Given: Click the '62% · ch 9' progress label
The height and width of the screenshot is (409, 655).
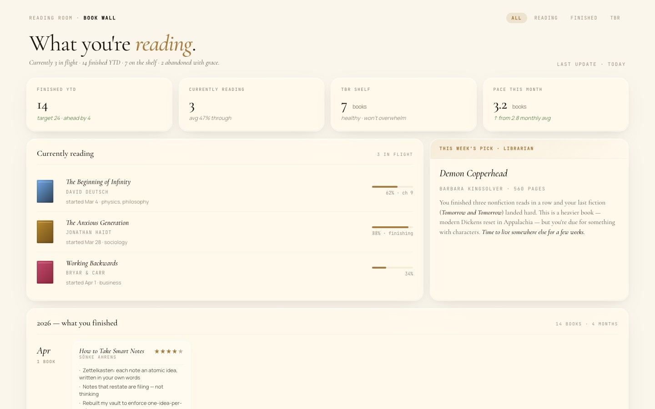Looking at the screenshot, I should (399, 193).
